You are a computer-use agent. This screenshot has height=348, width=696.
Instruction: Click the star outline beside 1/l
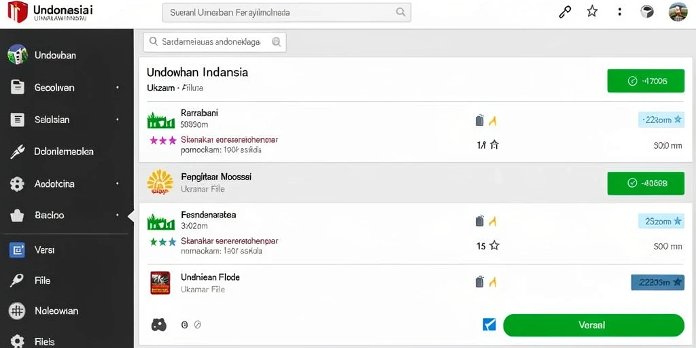pyautogui.click(x=494, y=145)
